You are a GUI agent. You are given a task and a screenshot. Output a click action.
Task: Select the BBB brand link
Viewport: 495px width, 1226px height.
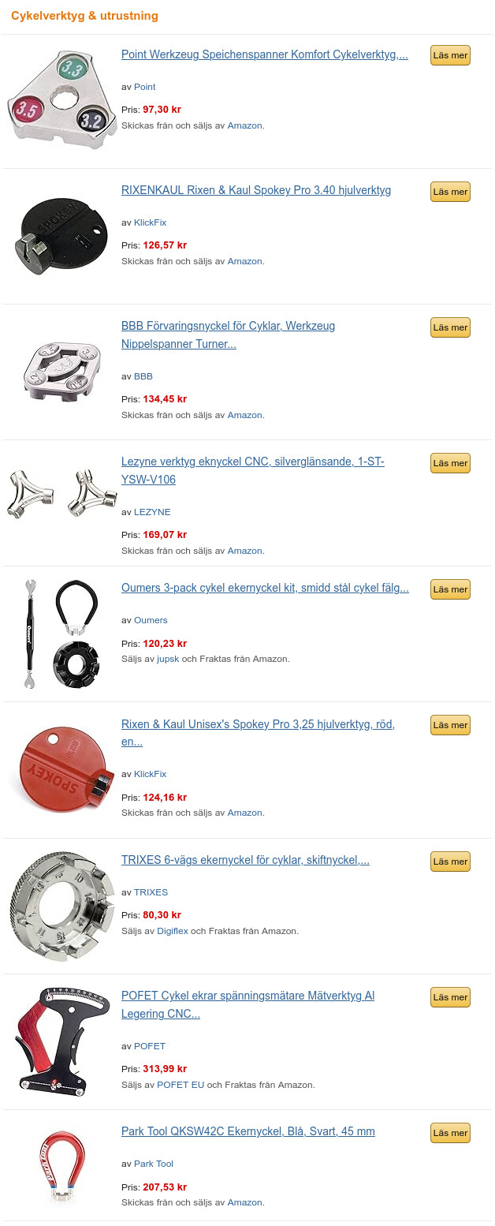(x=143, y=376)
